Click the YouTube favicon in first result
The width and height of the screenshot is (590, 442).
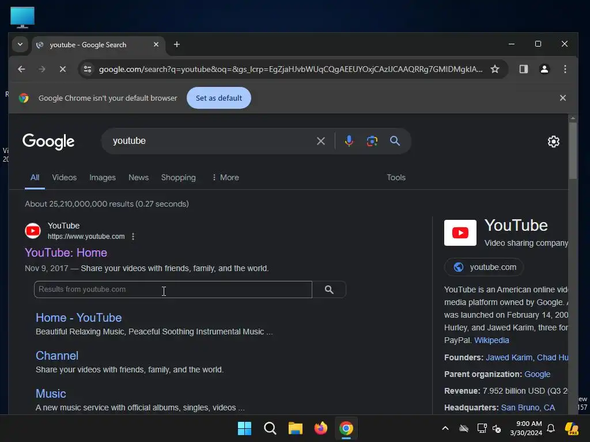pyautogui.click(x=33, y=231)
